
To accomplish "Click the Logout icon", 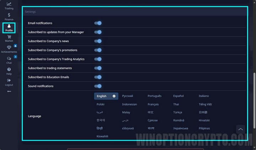I will click(x=9, y=80).
